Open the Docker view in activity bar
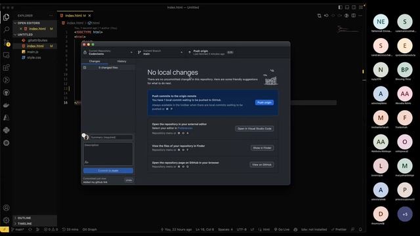Image resolution: width=420 pixels, height=236 pixels. coord(6,105)
